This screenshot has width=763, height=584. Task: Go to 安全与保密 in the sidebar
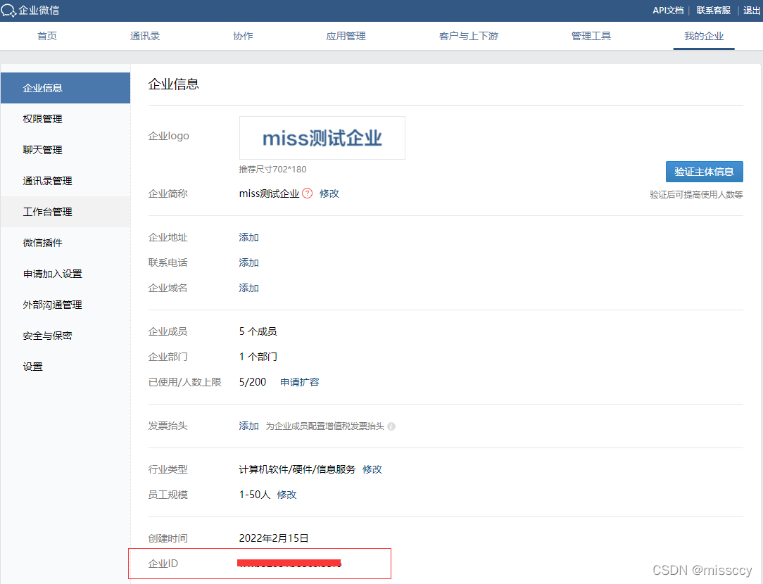[65, 336]
